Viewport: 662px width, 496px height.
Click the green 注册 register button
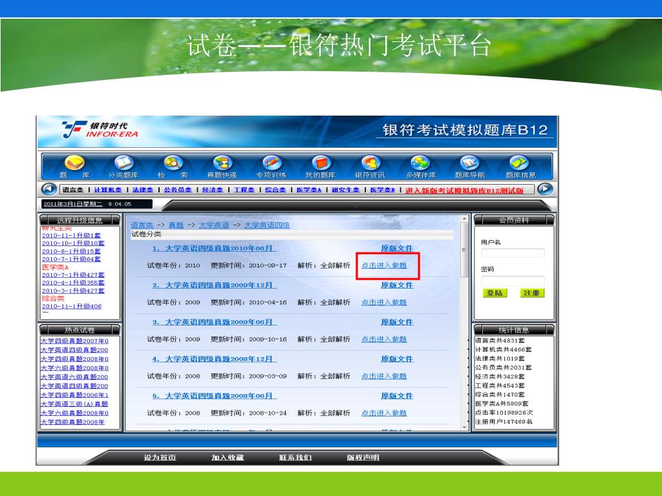532,293
